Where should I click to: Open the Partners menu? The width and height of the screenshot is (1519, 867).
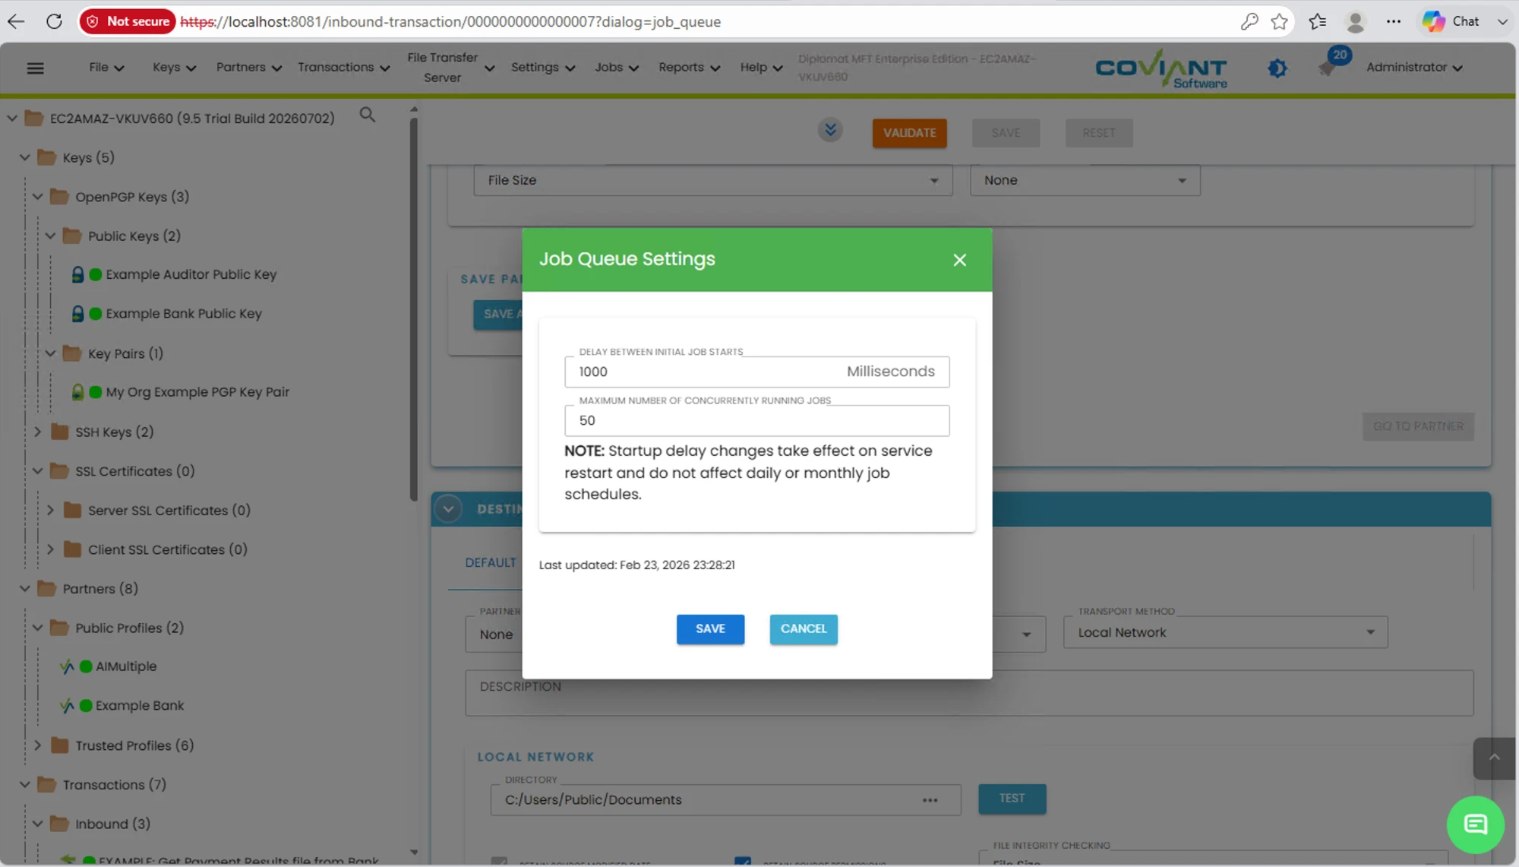(x=248, y=68)
